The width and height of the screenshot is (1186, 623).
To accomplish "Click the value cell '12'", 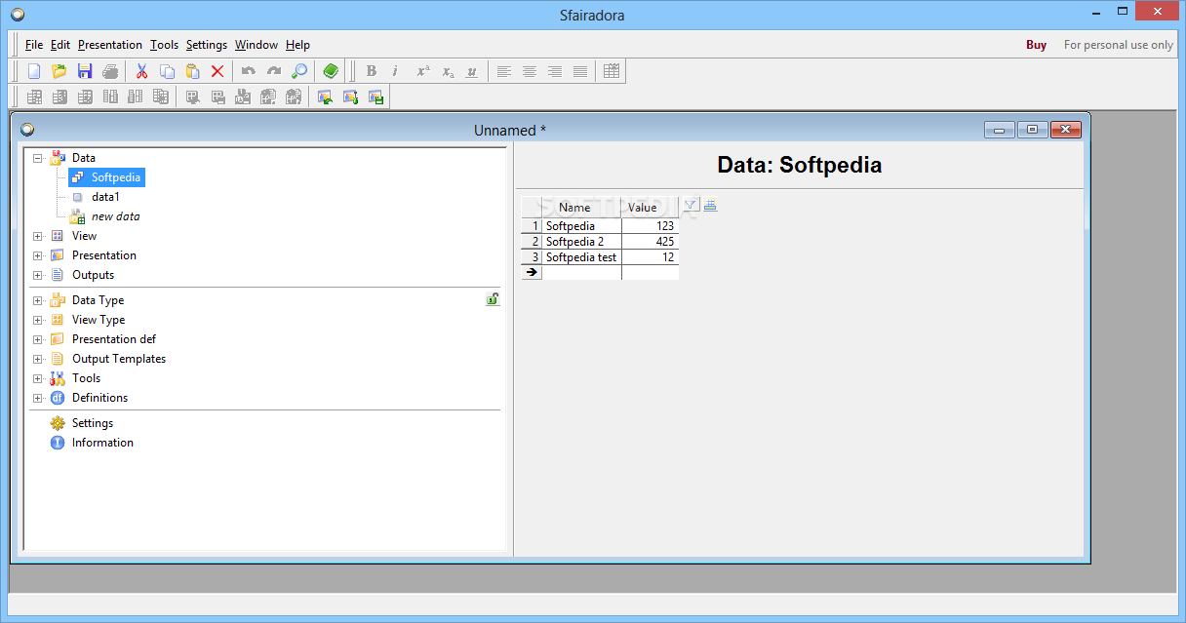I will click(650, 257).
